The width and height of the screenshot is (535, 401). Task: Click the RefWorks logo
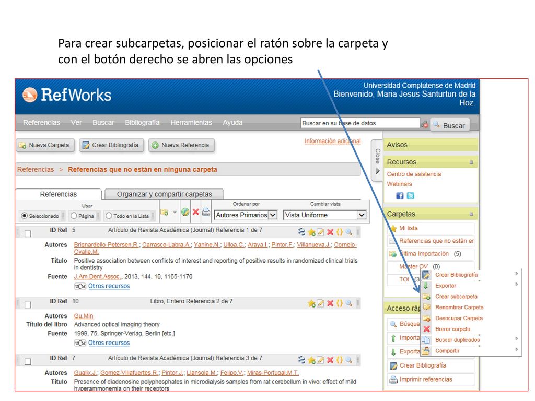[x=67, y=95]
